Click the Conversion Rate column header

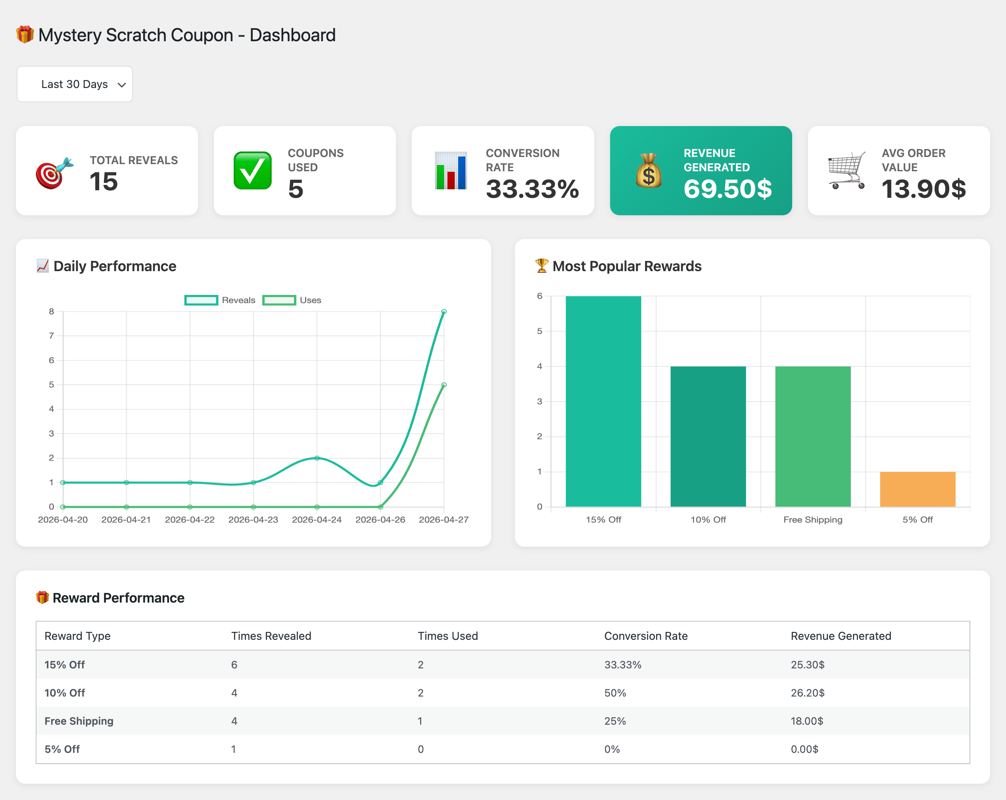click(x=646, y=635)
